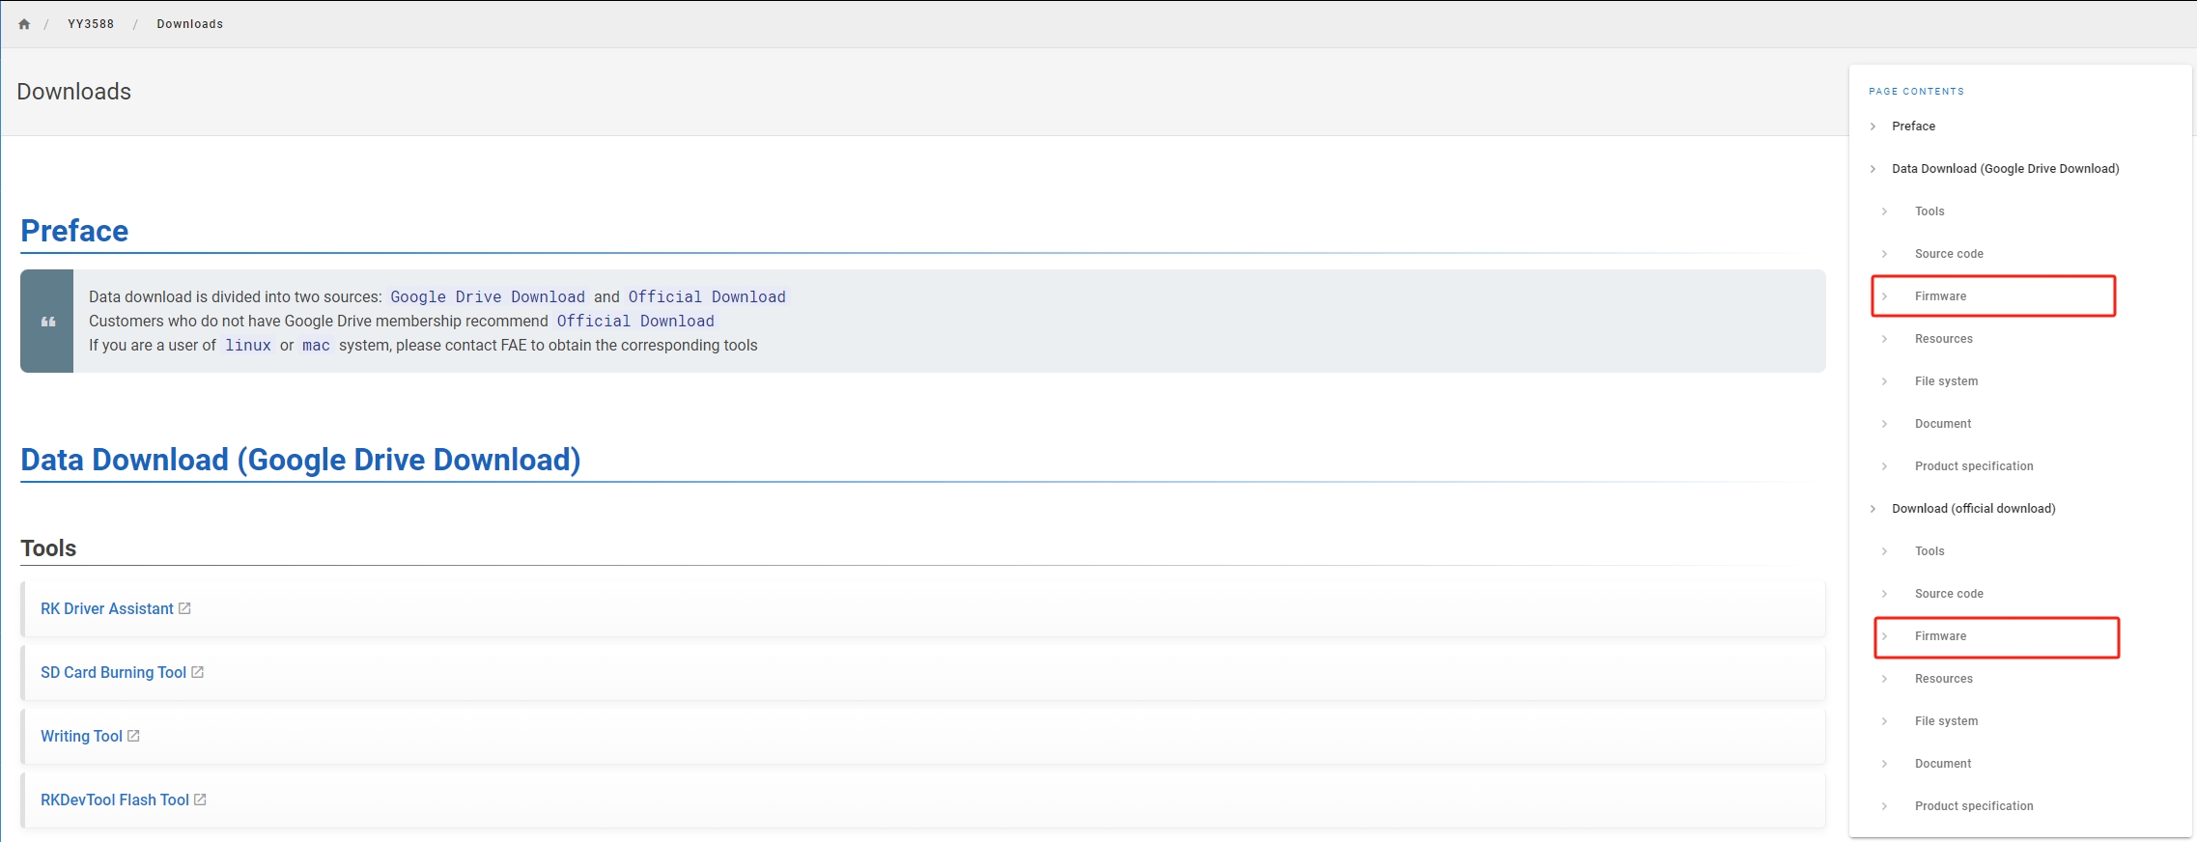Jump to Preface in page contents
The image size is (2197, 842).
coord(1913,126)
